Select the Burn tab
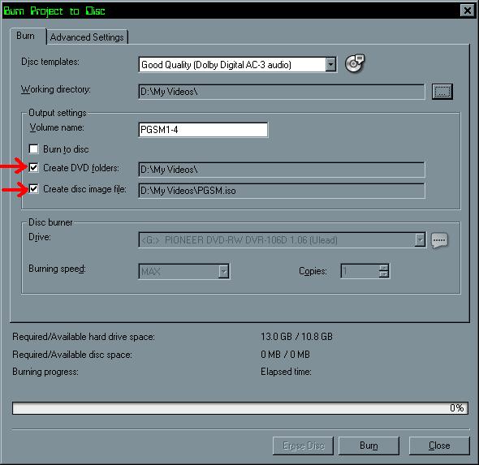This screenshot has height=465, width=479. [x=26, y=36]
